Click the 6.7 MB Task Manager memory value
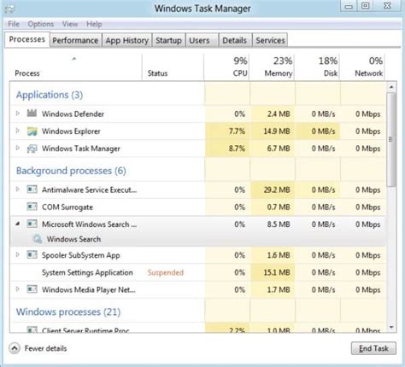The image size is (405, 367). pos(279,149)
